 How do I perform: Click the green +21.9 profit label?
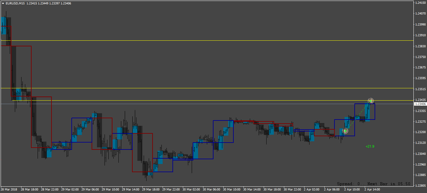[370, 146]
